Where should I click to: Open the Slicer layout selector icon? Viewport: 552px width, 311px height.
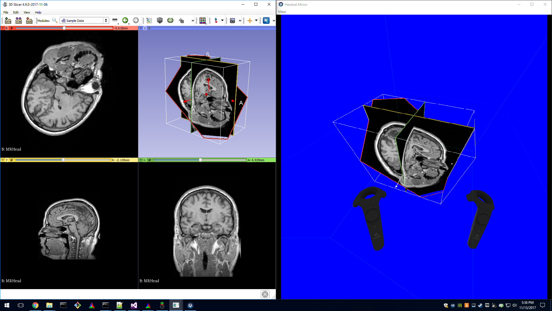point(202,20)
